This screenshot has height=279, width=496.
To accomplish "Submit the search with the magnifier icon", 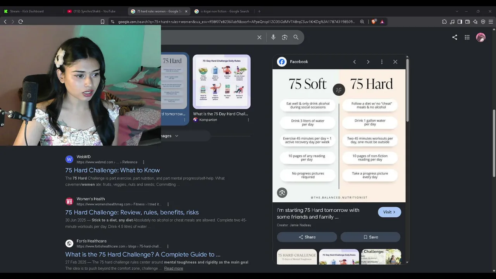I will [x=296, y=37].
